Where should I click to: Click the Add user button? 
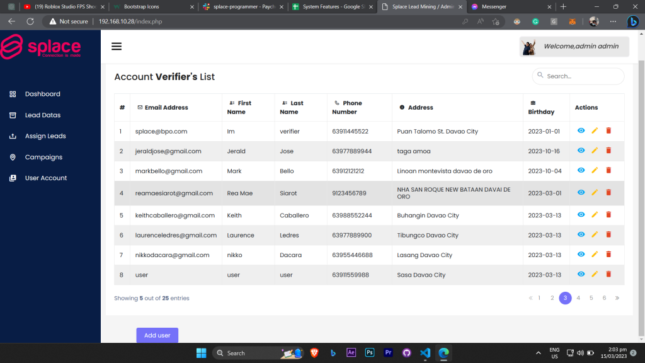point(157,335)
